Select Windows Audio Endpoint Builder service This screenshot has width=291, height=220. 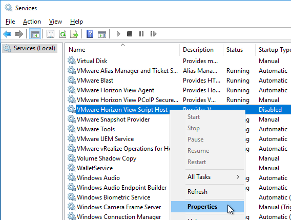point(122,188)
